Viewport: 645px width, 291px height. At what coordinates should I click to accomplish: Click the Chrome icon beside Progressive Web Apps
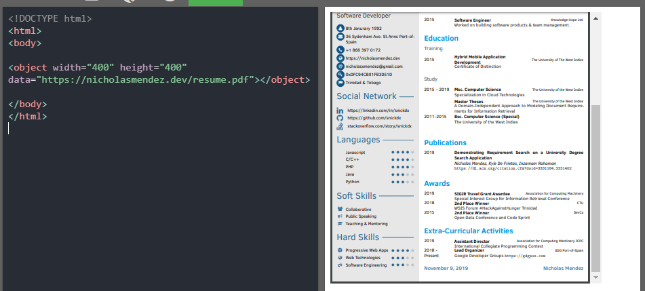click(x=340, y=250)
